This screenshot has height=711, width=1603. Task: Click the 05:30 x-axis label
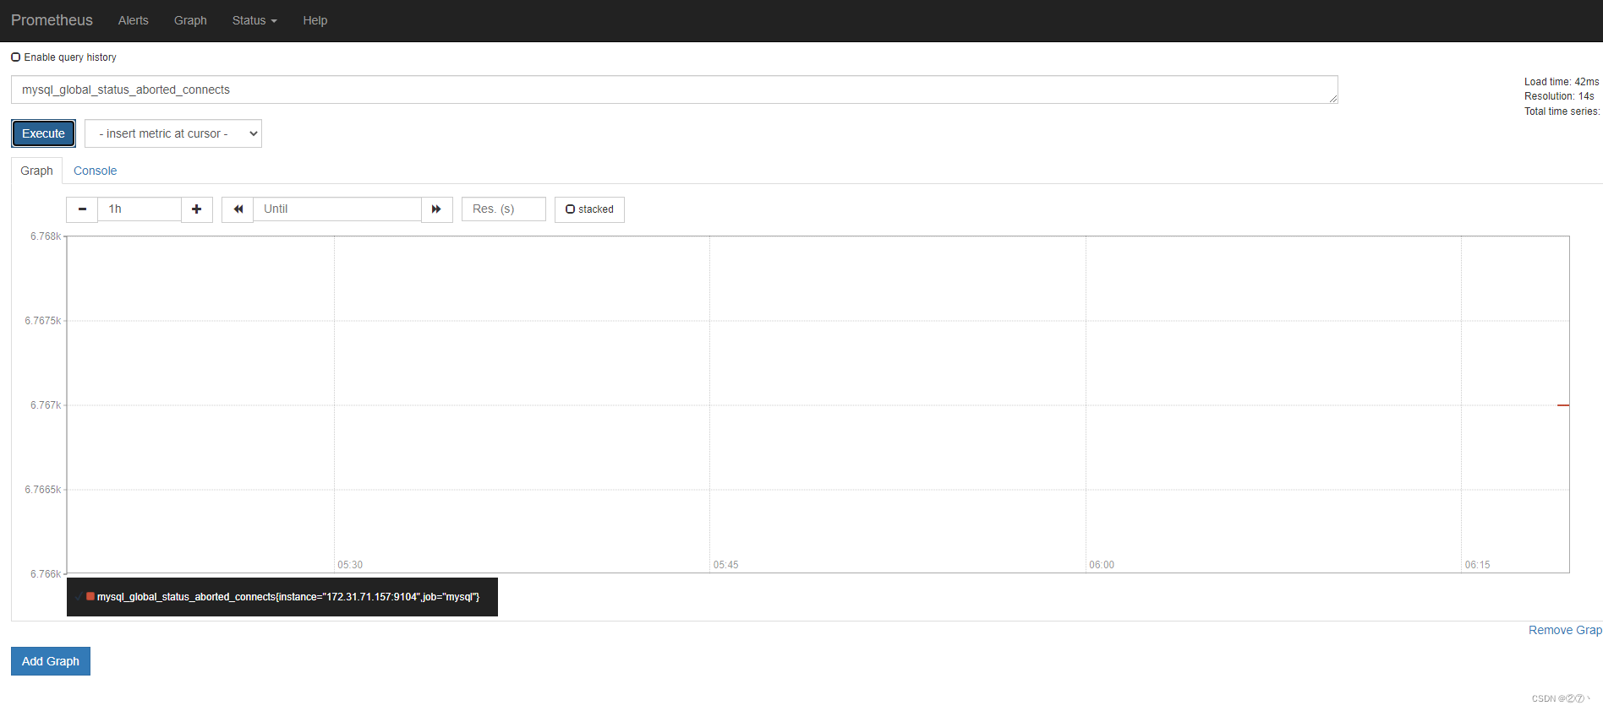pyautogui.click(x=350, y=565)
